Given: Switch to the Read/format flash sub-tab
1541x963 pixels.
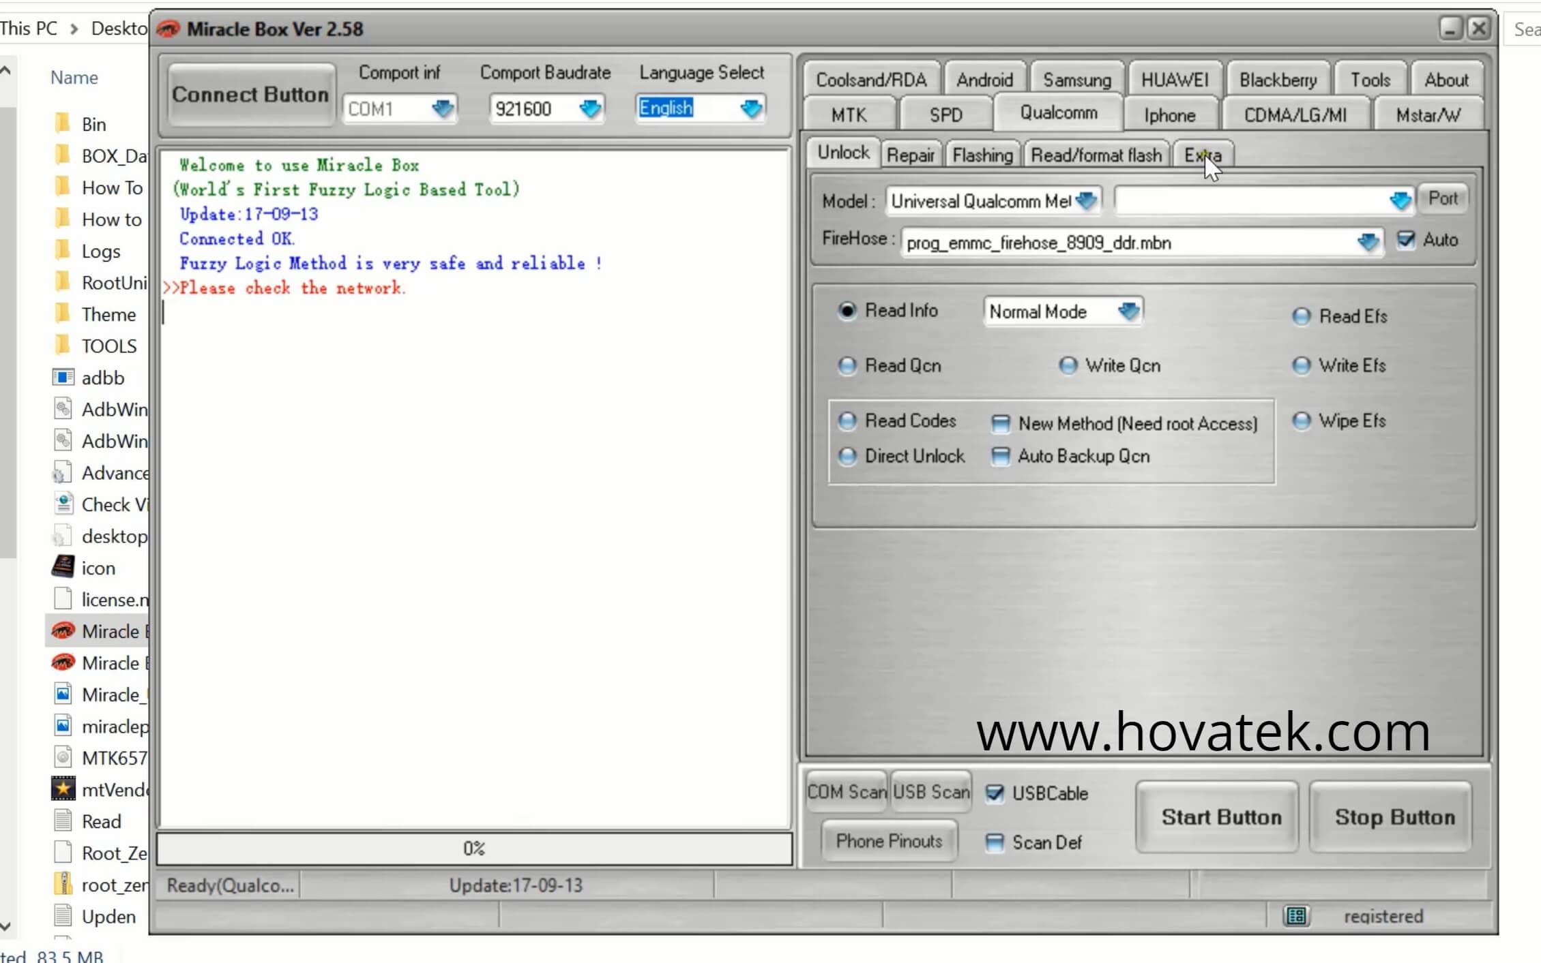Looking at the screenshot, I should pyautogui.click(x=1096, y=155).
